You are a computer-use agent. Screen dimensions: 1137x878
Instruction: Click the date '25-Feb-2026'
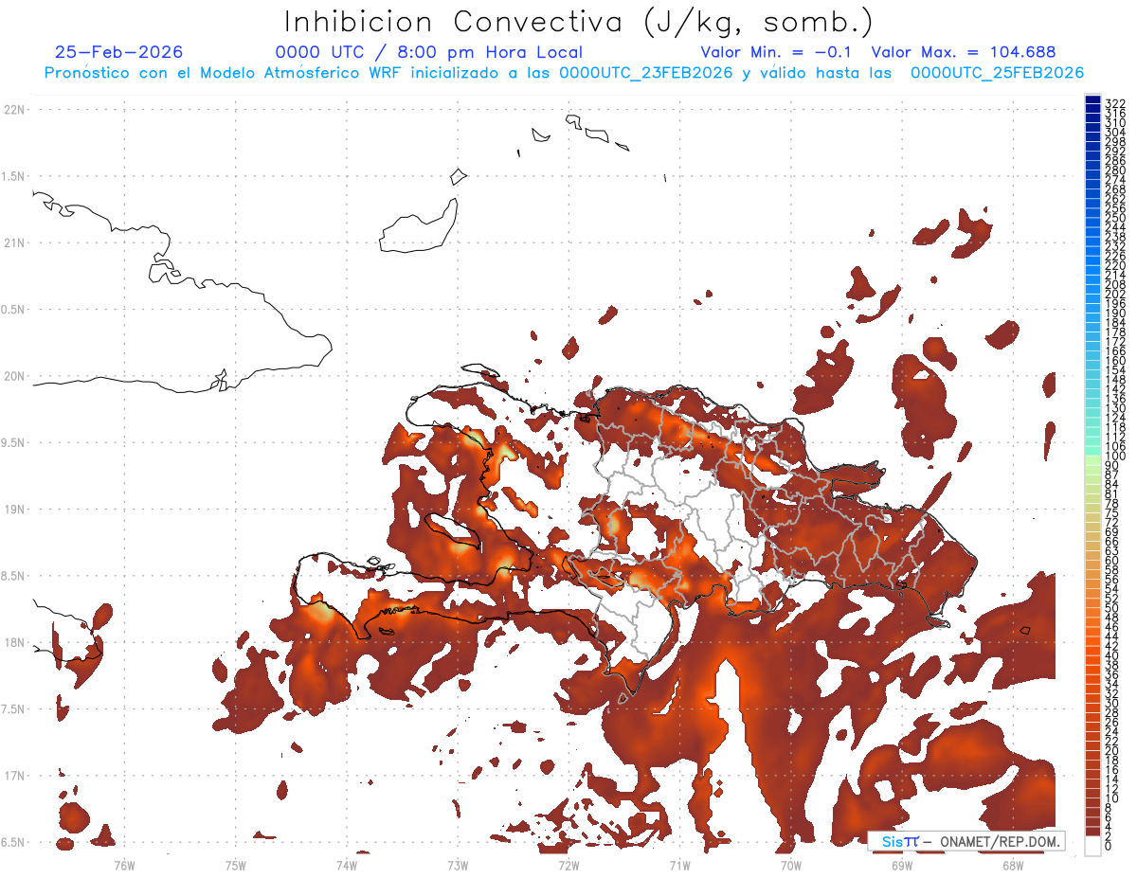pos(118,52)
